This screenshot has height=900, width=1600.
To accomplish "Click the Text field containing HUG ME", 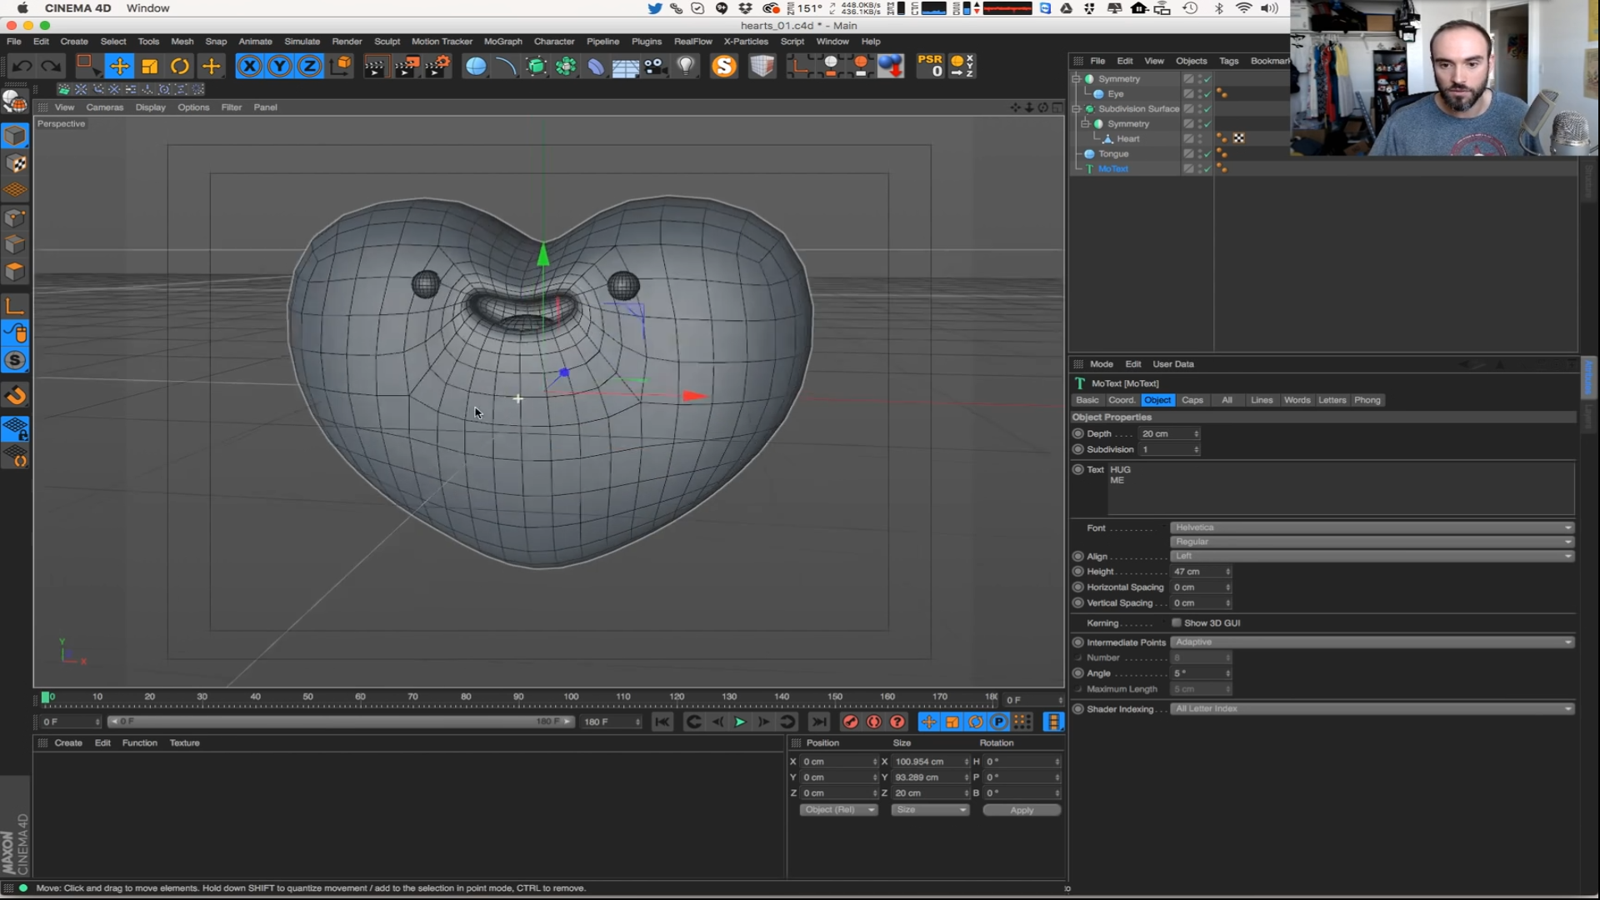I will click(x=1341, y=489).
